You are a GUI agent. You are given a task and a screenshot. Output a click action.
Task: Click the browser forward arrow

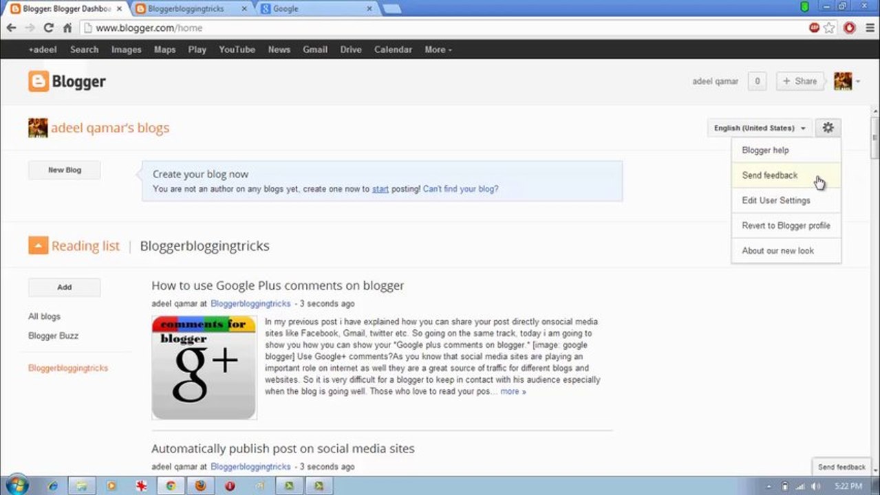coord(30,28)
